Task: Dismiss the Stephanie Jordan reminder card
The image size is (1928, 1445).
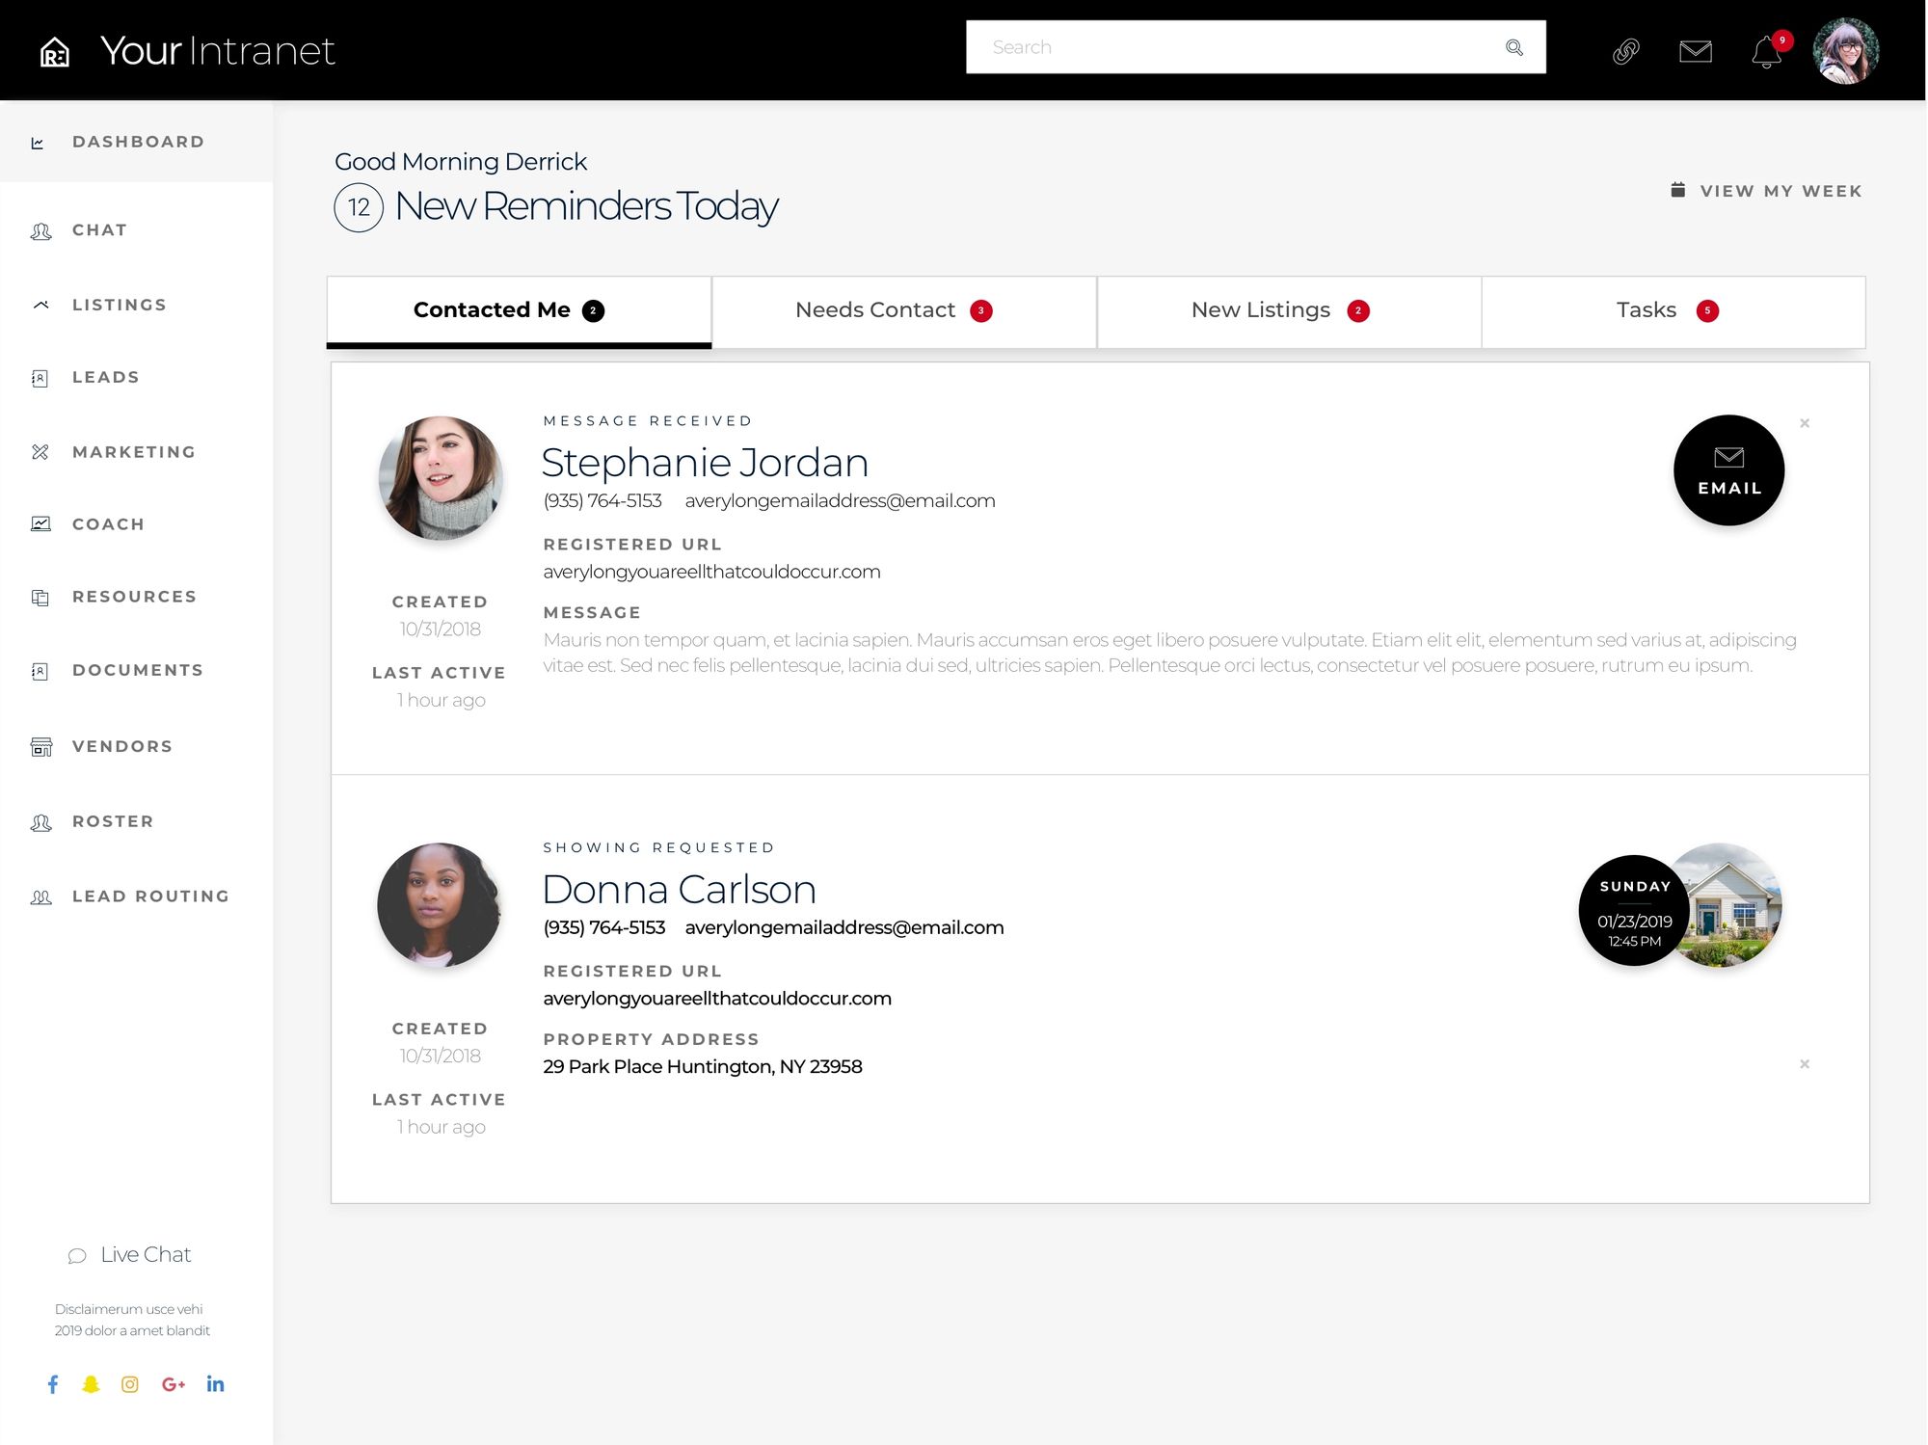Action: click(1805, 423)
